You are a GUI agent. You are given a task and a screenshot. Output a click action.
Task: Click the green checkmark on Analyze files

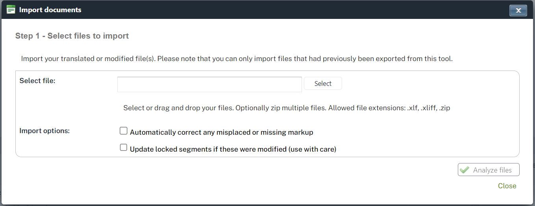pos(465,170)
